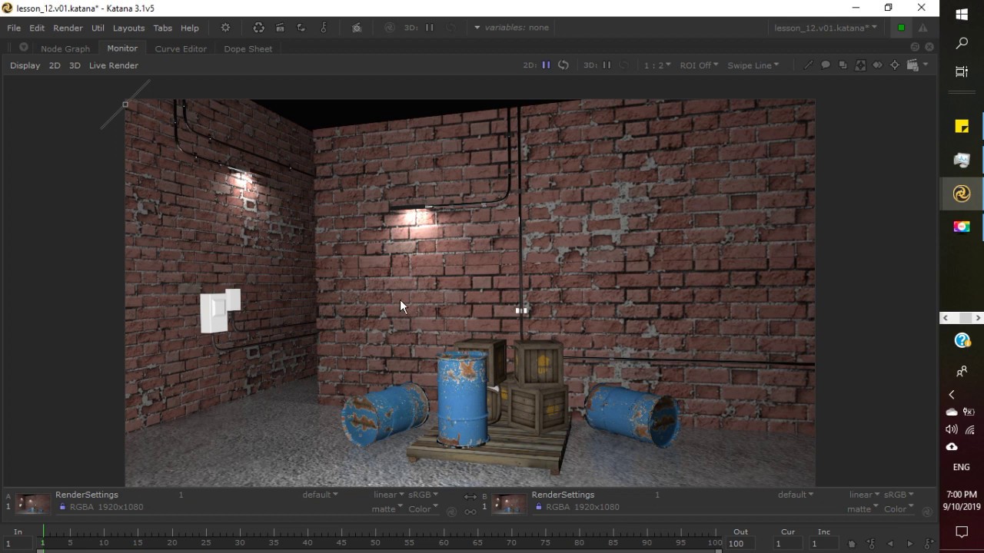Open the Monitor's 2D menu
This screenshot has height=553, width=984.
pos(55,65)
